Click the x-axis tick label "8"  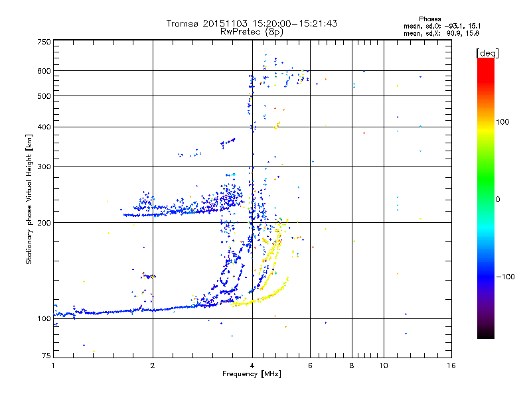click(352, 365)
